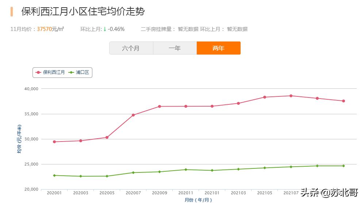Click the 浦口区 point at 202011
364x203 pixels.
pyautogui.click(x=186, y=170)
